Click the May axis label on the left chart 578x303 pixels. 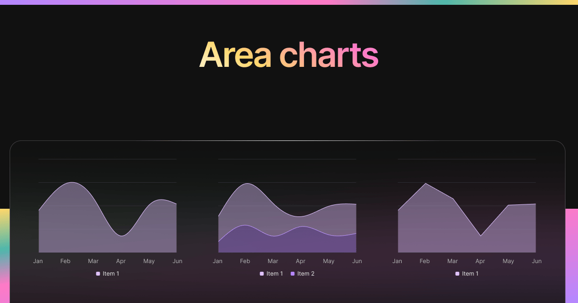[149, 261]
